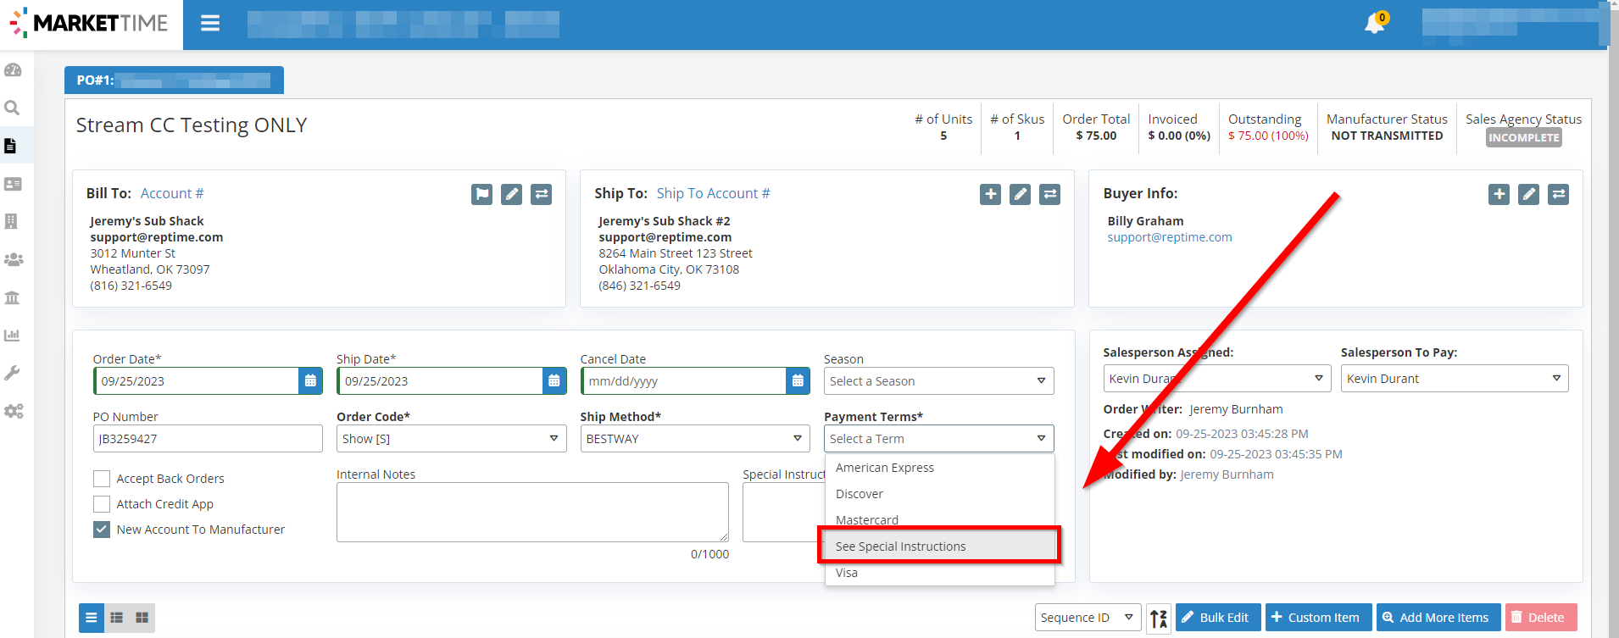This screenshot has height=638, width=1619.
Task: Open buyer email support@reptime.com link
Action: pyautogui.click(x=1170, y=237)
